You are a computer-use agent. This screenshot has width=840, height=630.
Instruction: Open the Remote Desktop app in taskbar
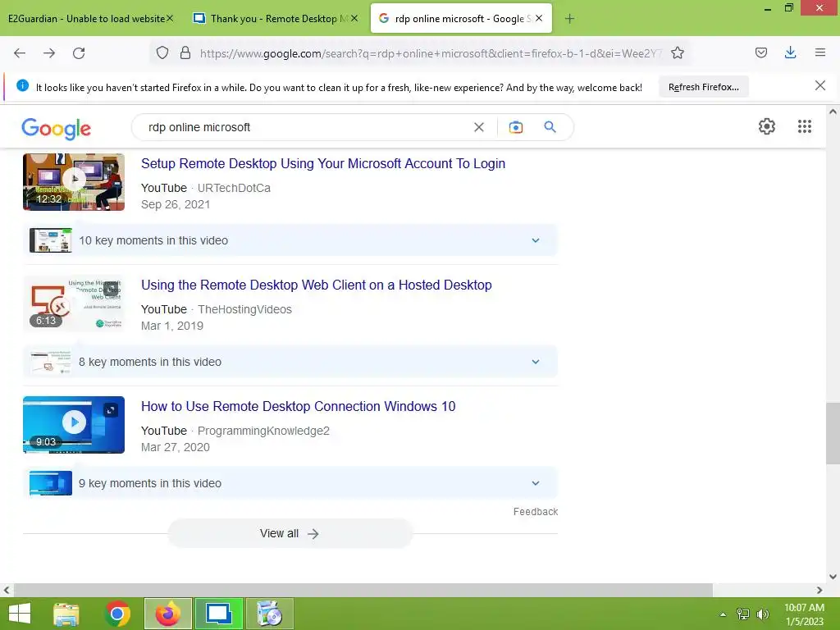click(218, 614)
